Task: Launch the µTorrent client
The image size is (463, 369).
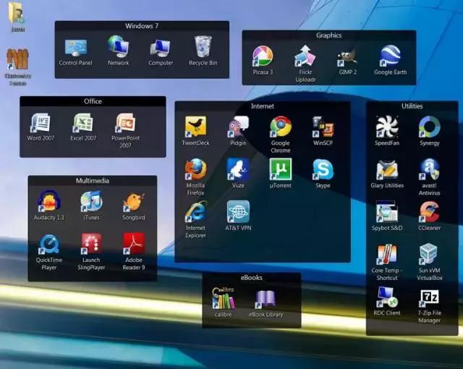Action: tap(281, 170)
